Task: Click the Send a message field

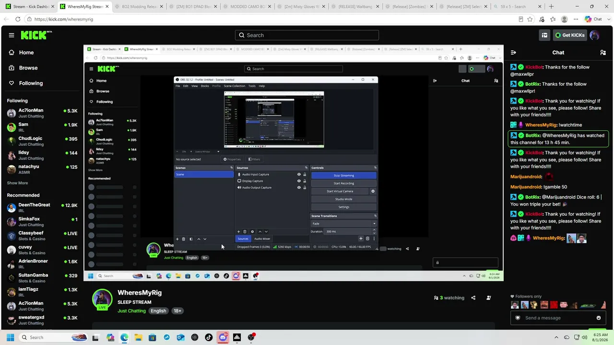Action: pyautogui.click(x=559, y=318)
